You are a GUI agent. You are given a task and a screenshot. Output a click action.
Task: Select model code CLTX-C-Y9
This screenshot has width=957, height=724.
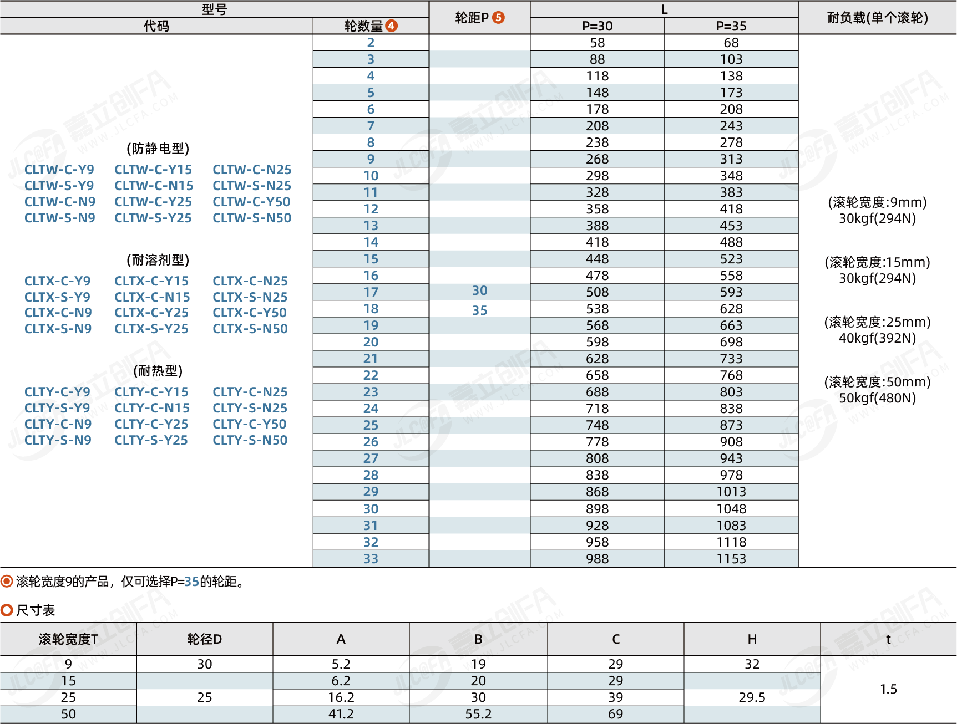tap(58, 281)
